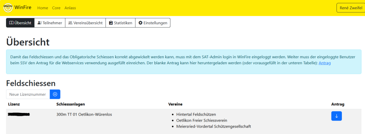Viewport: 365px width, 134px height.
Task: Click the blue plus add-license button
Action: pos(55,94)
